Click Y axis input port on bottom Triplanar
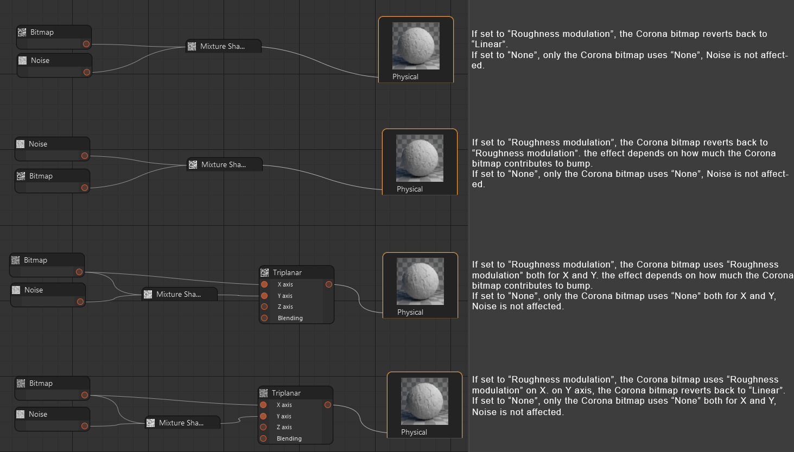The image size is (794, 452). (x=263, y=416)
